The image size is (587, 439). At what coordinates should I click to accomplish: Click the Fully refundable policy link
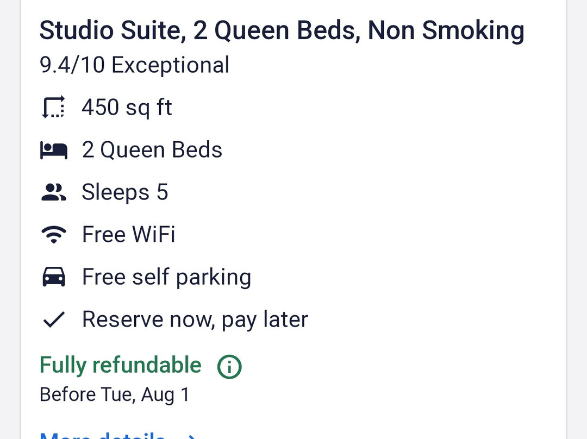pyautogui.click(x=120, y=365)
